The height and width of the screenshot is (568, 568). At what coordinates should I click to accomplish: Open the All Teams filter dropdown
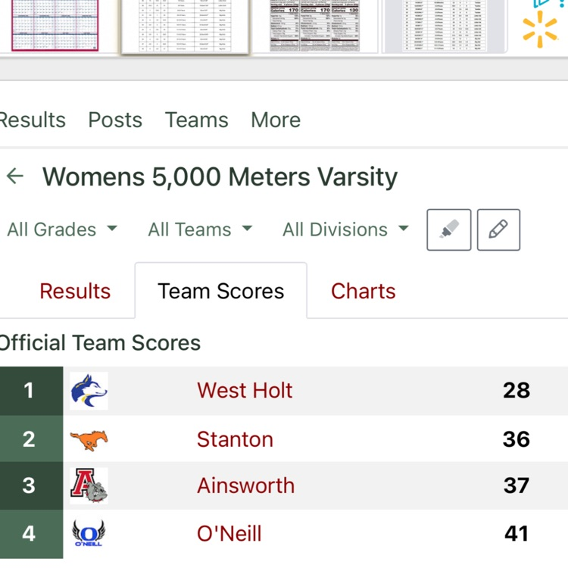coord(200,229)
